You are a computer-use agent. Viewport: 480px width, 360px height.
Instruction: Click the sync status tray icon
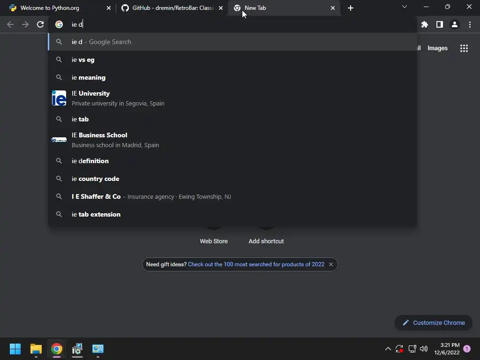(399, 349)
